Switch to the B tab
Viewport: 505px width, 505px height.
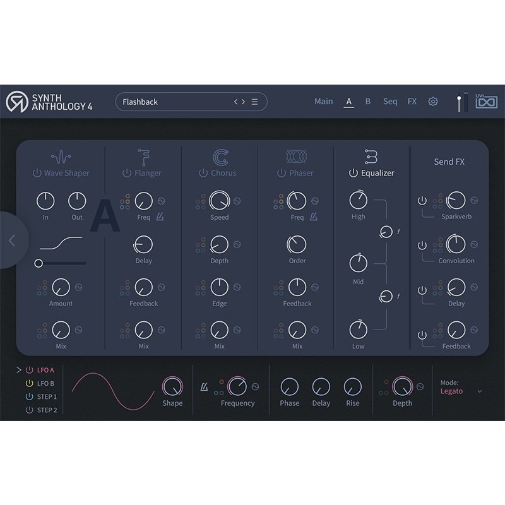(368, 102)
